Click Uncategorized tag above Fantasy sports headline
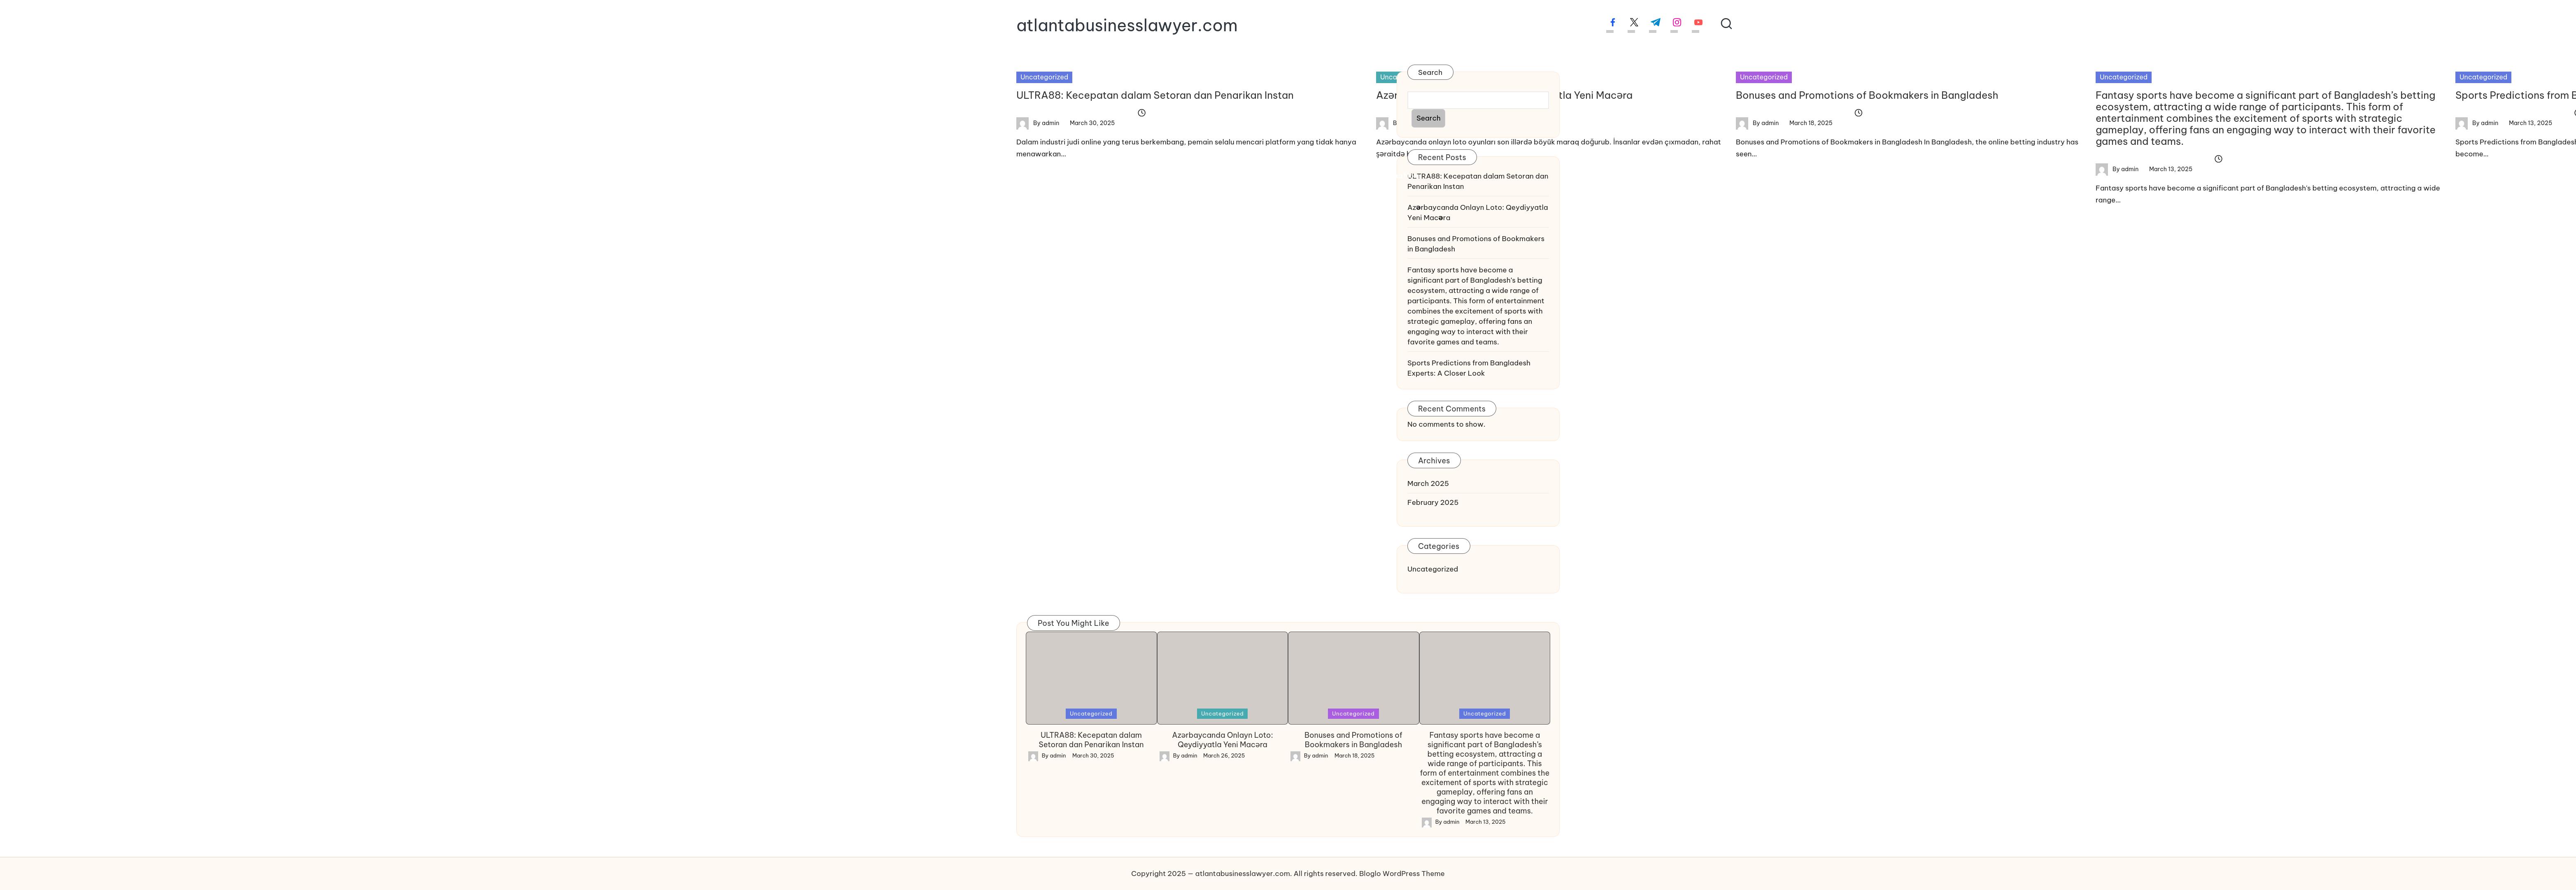The width and height of the screenshot is (2576, 890). point(2123,77)
